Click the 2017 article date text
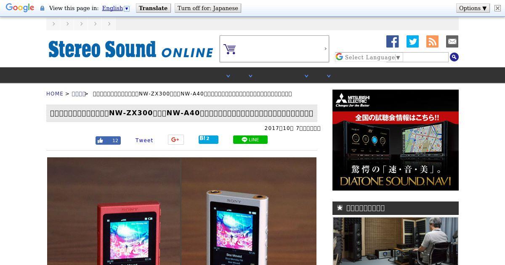 [292, 128]
